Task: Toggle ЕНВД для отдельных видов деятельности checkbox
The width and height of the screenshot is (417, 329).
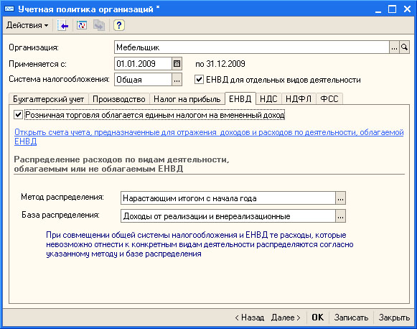Action: [199, 79]
